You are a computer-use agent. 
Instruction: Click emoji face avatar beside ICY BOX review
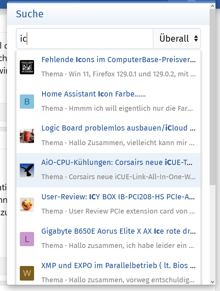click(27, 205)
